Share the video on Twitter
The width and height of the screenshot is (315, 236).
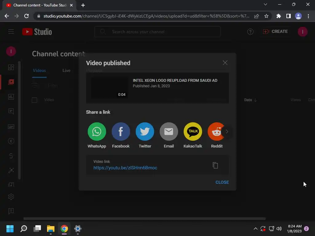145,132
